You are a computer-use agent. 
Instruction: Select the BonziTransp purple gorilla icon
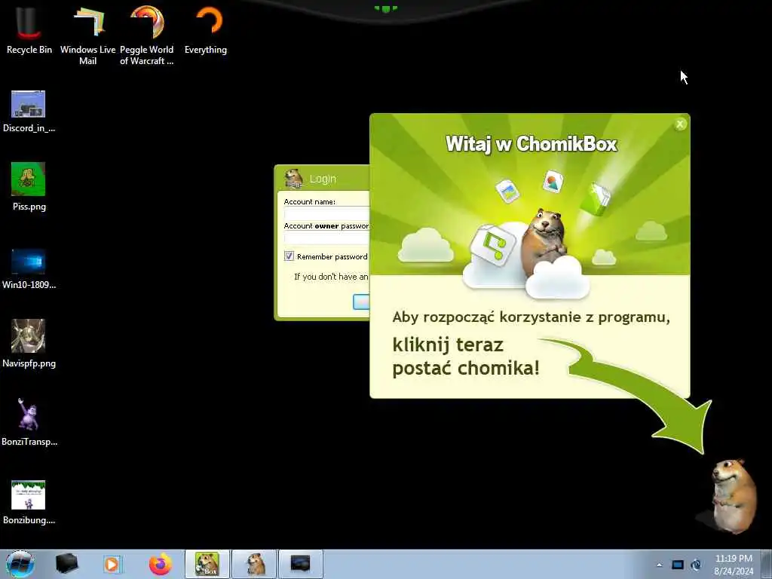[29, 422]
